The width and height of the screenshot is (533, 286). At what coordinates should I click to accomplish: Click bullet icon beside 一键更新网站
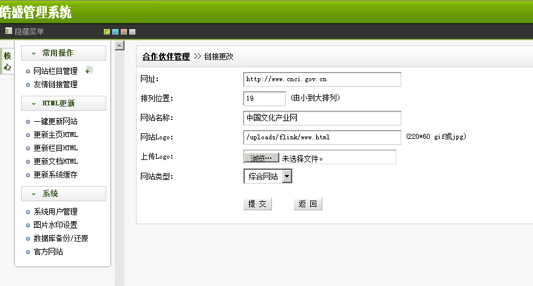(x=28, y=122)
